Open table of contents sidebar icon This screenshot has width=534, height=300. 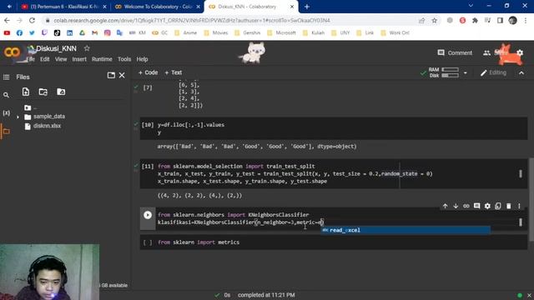6,77
